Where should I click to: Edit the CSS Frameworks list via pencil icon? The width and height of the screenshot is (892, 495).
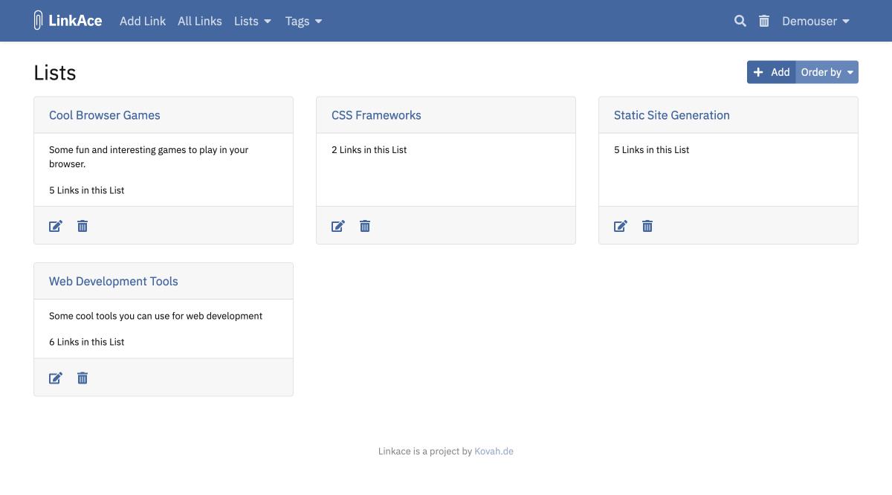(337, 226)
